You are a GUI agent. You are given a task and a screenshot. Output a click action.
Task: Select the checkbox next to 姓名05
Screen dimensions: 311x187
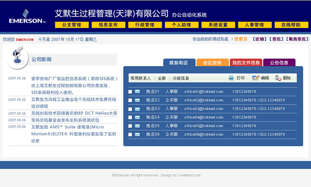click(x=130, y=126)
